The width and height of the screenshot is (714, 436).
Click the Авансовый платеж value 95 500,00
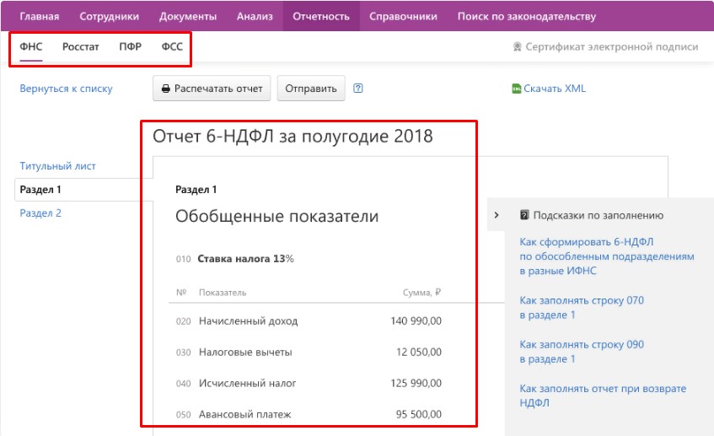click(418, 414)
